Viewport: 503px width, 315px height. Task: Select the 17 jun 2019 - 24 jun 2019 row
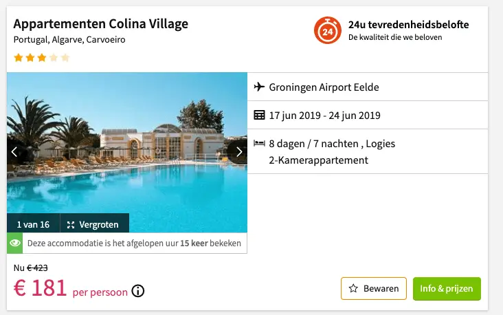click(368, 115)
